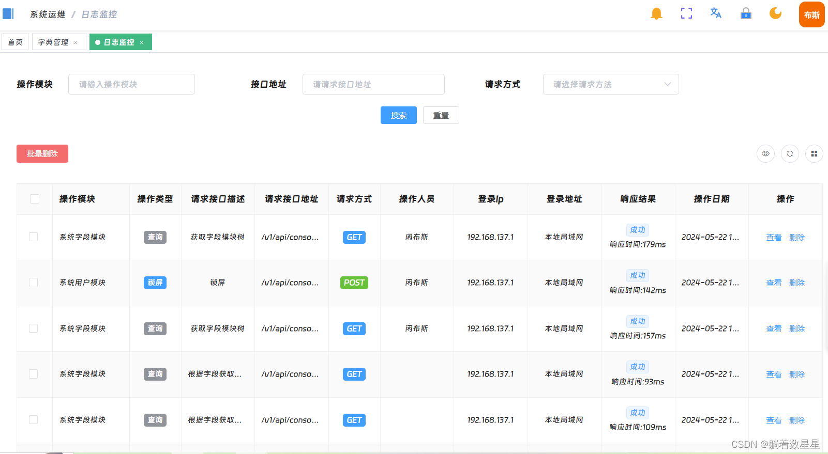
Task: Go to 系统运维 breadcrumb
Action: coord(48,14)
